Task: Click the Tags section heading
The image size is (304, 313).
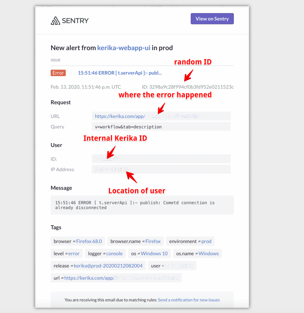Action: click(56, 227)
